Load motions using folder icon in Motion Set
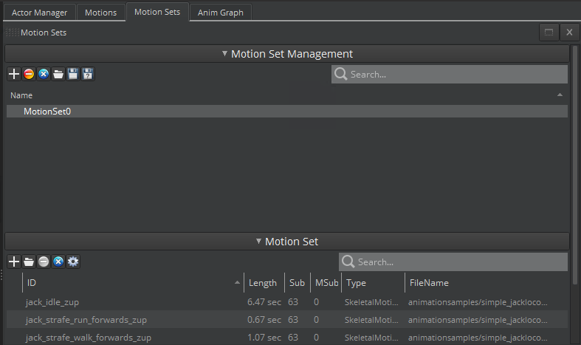This screenshot has height=345, width=581. click(x=29, y=262)
